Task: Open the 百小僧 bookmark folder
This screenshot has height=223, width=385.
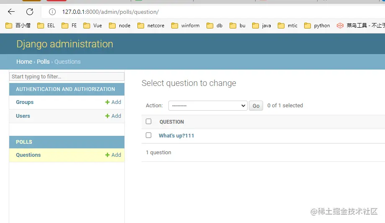Action: click(18, 26)
